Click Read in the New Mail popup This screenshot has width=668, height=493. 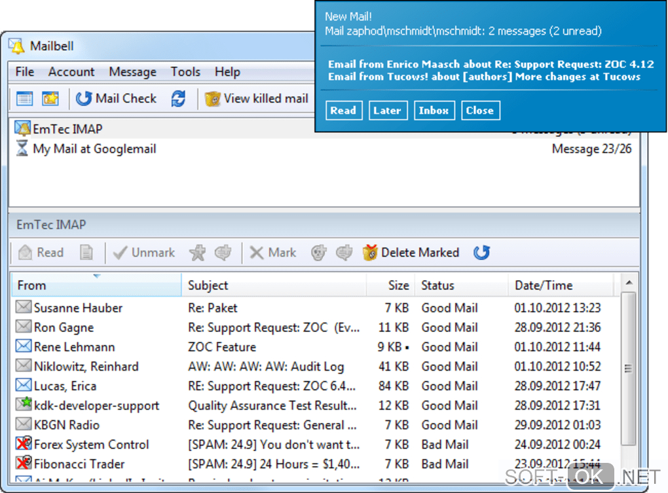[x=344, y=110]
